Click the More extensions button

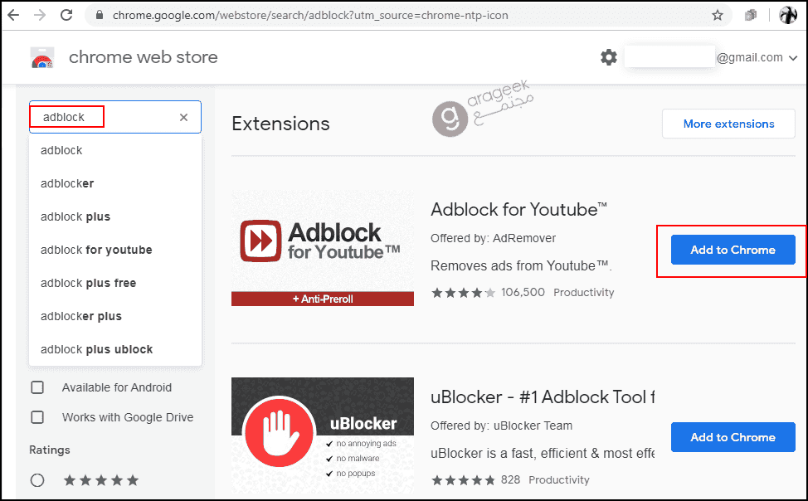pos(728,124)
